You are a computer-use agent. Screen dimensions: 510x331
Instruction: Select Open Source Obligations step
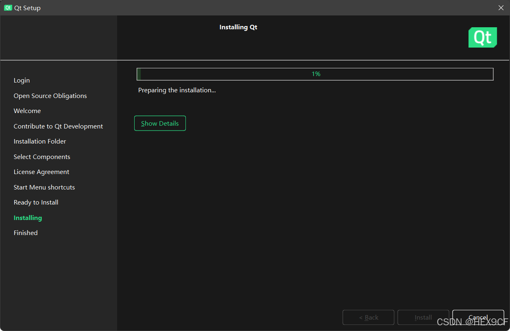[50, 96]
